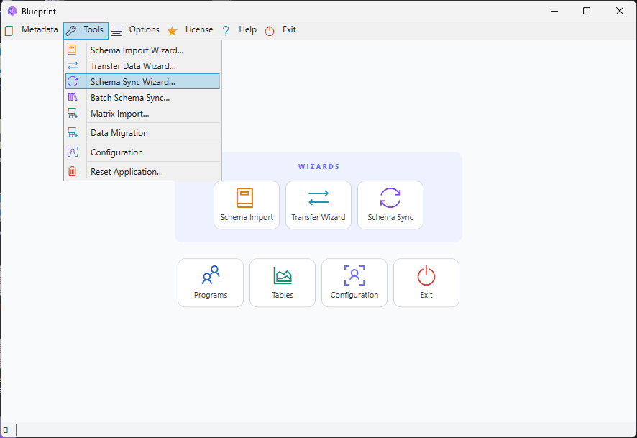Click the question mark icon beside Help
This screenshot has width=637, height=438.
point(225,30)
